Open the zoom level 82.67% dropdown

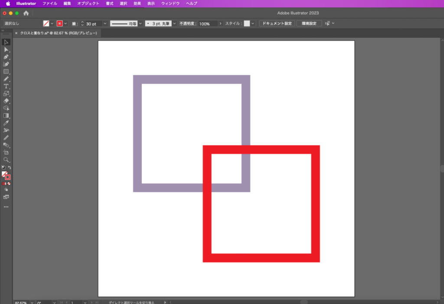pyautogui.click(x=30, y=302)
